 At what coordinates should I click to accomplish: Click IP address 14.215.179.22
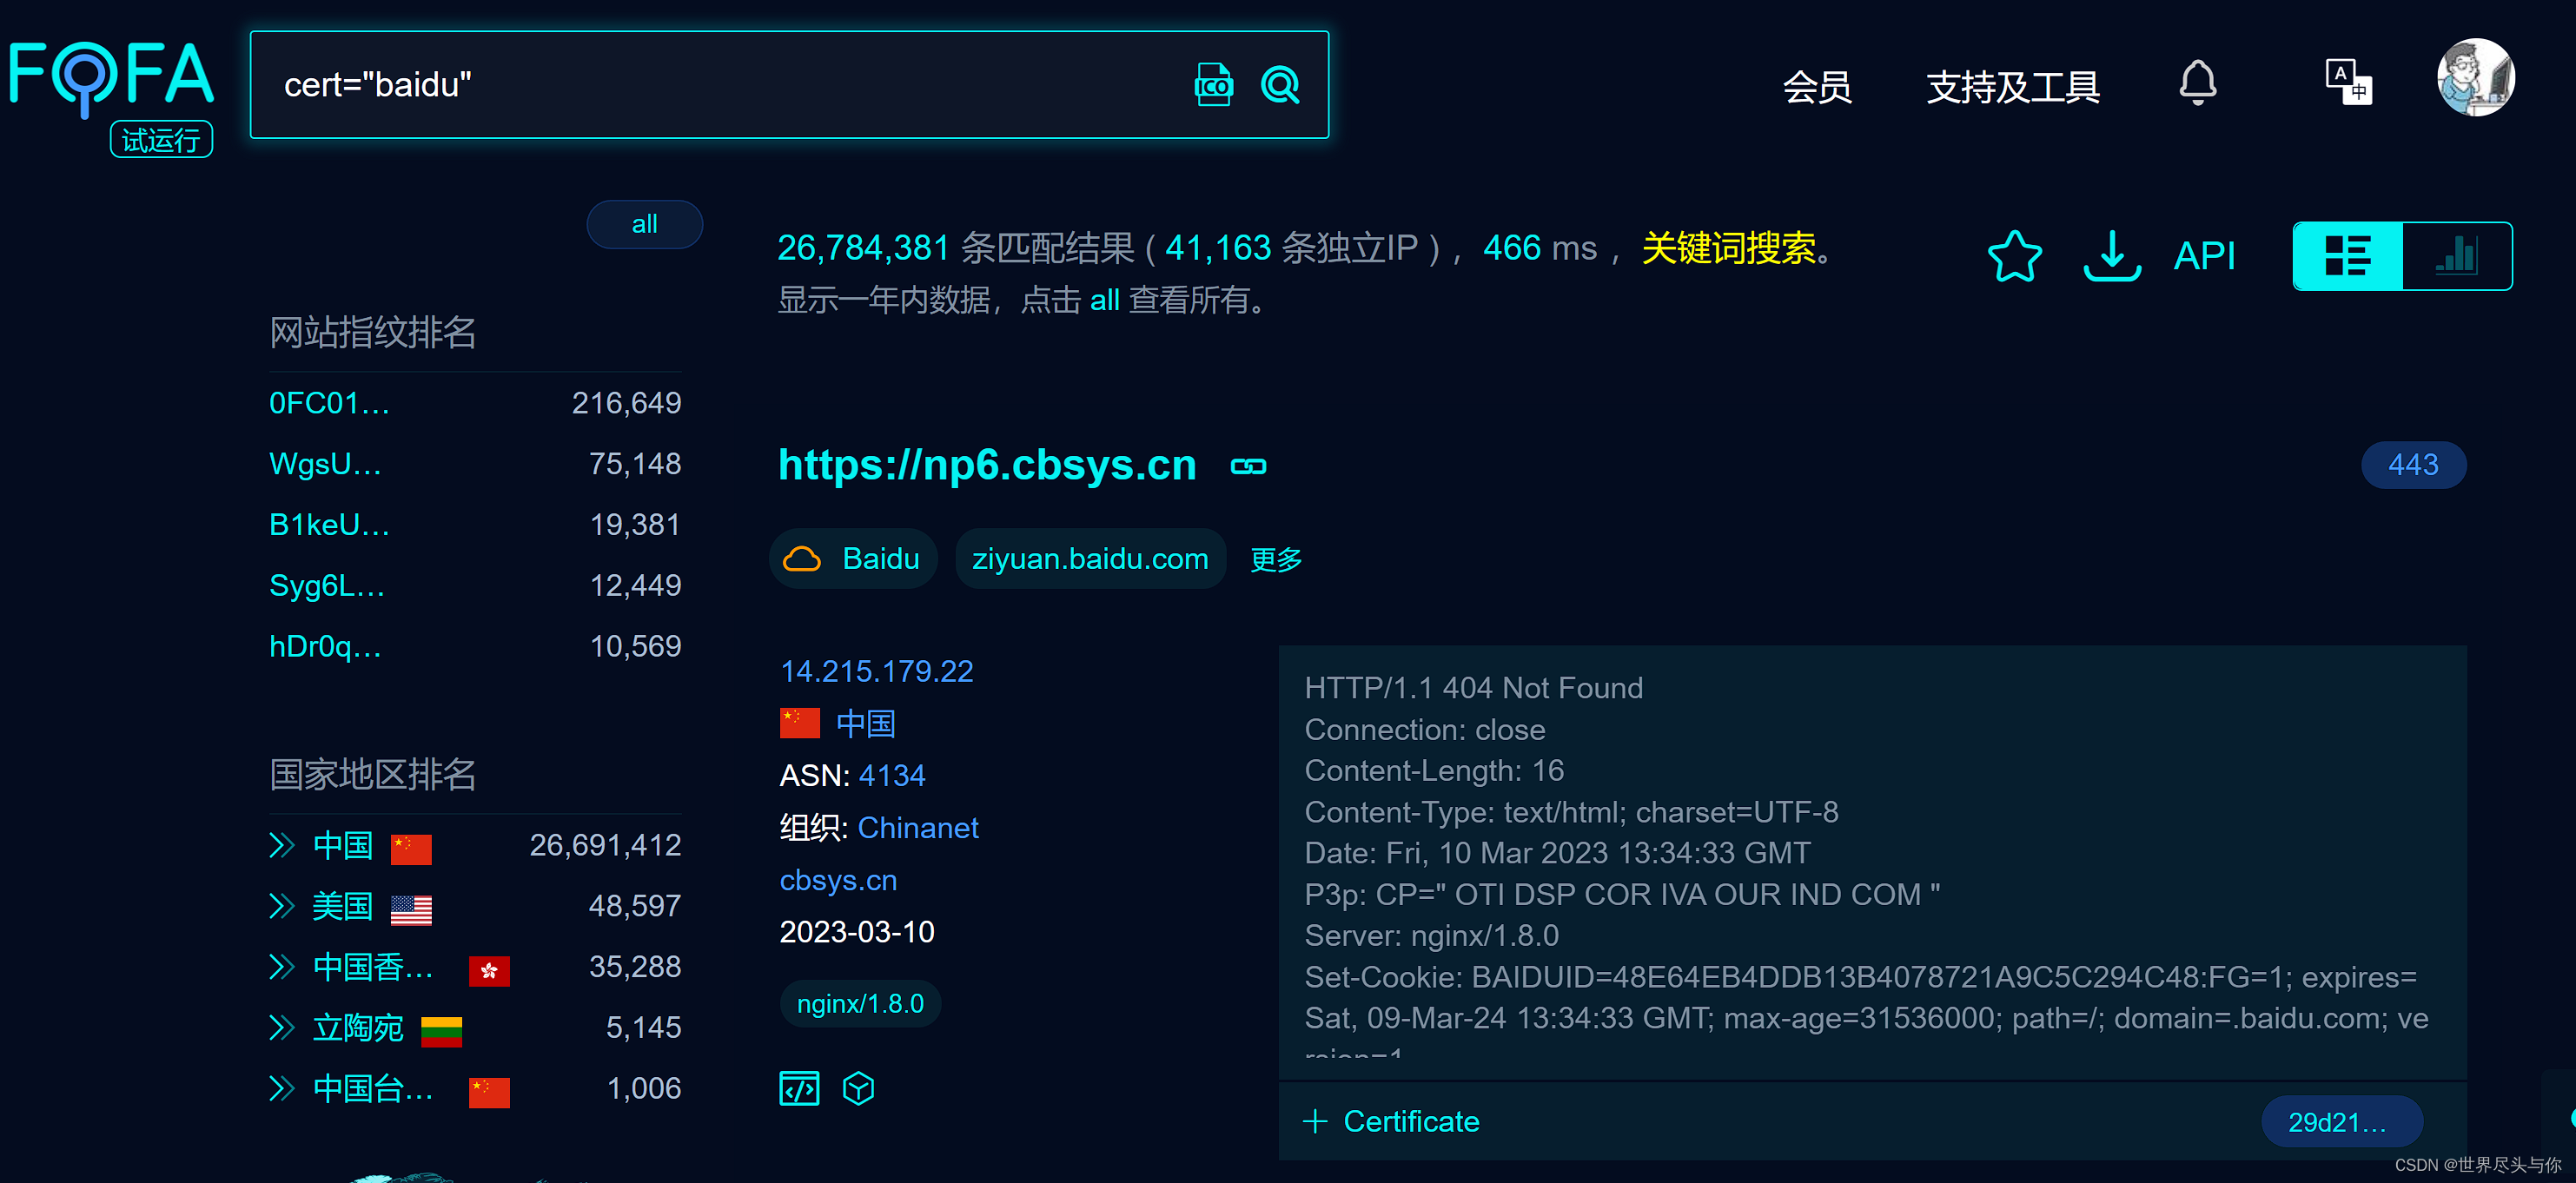(x=876, y=671)
